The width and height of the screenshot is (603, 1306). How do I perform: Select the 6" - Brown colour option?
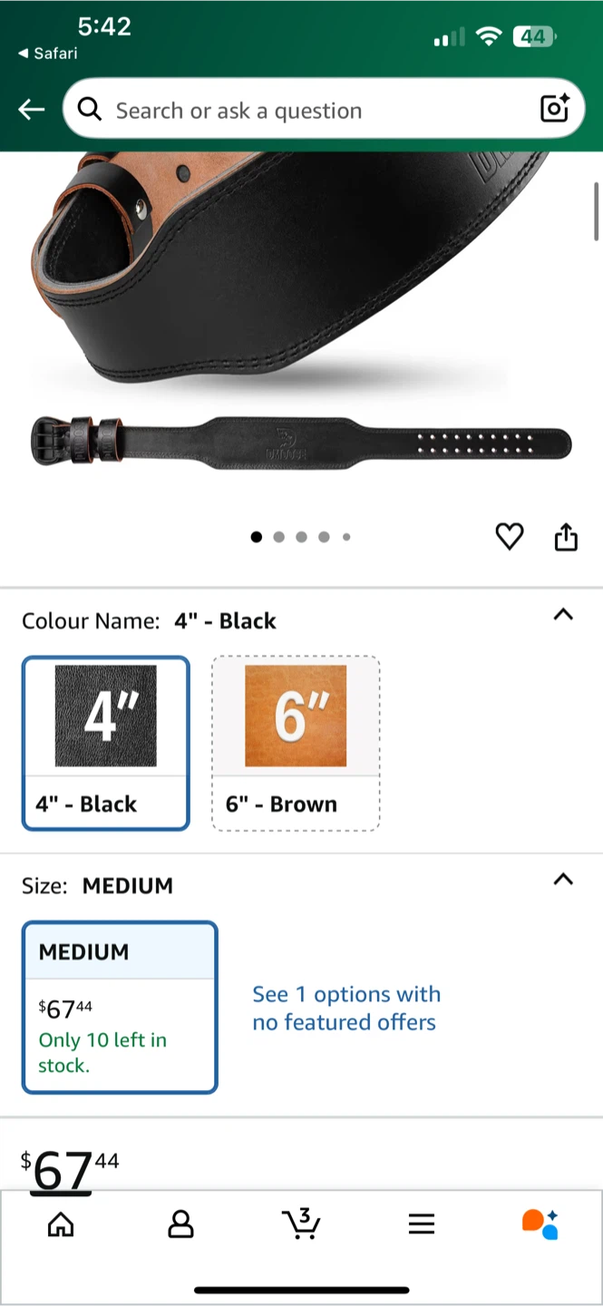[296, 743]
